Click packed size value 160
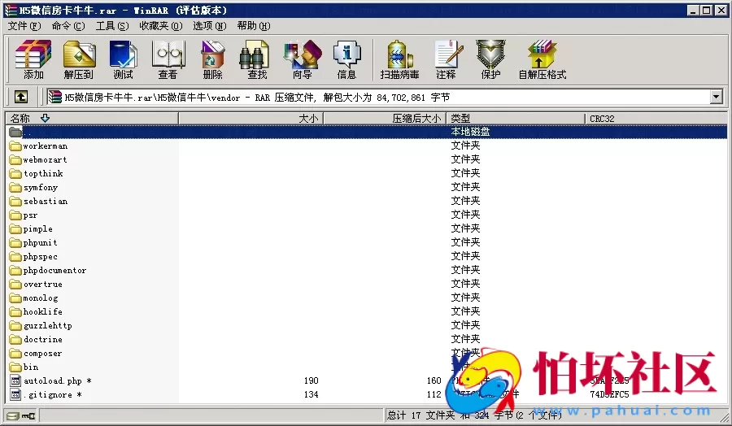The image size is (732, 426). click(434, 380)
